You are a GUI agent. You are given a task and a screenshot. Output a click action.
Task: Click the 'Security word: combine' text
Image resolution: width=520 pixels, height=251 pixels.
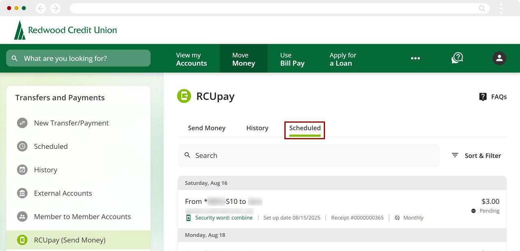point(224,218)
